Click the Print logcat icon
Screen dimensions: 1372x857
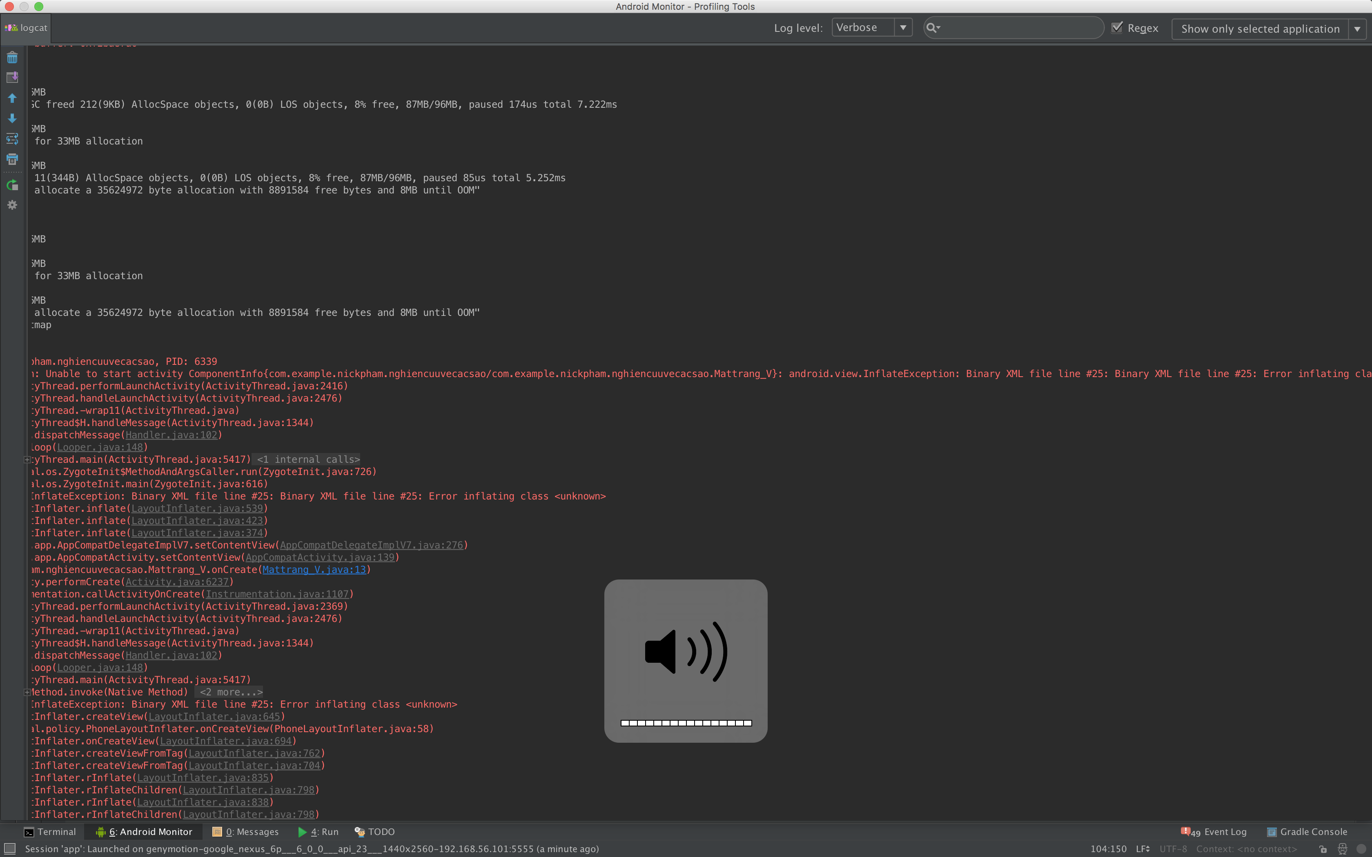12,159
